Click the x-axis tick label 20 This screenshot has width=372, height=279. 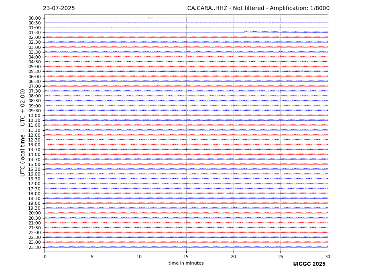(x=234, y=257)
